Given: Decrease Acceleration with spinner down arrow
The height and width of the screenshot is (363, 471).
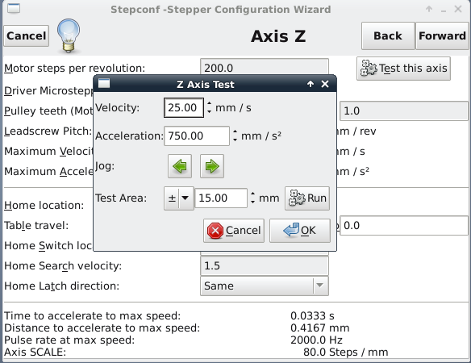Looking at the screenshot, I should click(x=235, y=140).
